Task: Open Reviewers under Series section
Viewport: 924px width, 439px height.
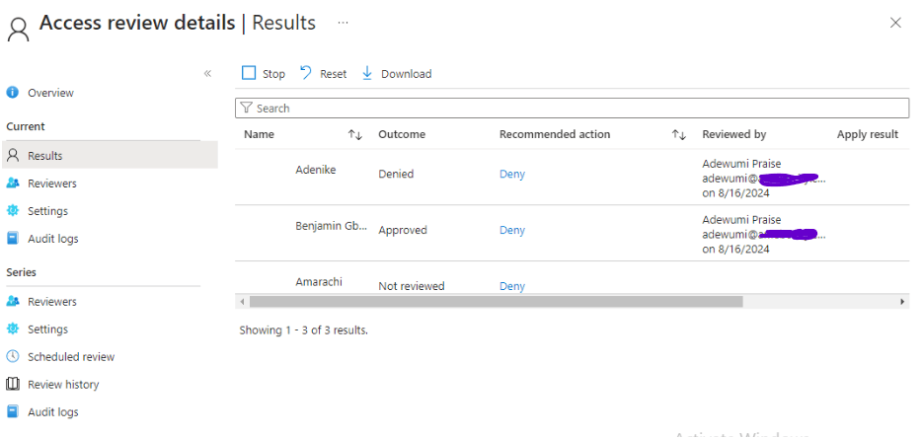Action: click(x=51, y=302)
